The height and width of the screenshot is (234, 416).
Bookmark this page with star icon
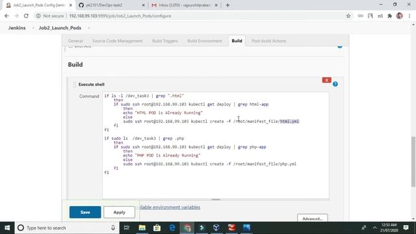click(348, 16)
